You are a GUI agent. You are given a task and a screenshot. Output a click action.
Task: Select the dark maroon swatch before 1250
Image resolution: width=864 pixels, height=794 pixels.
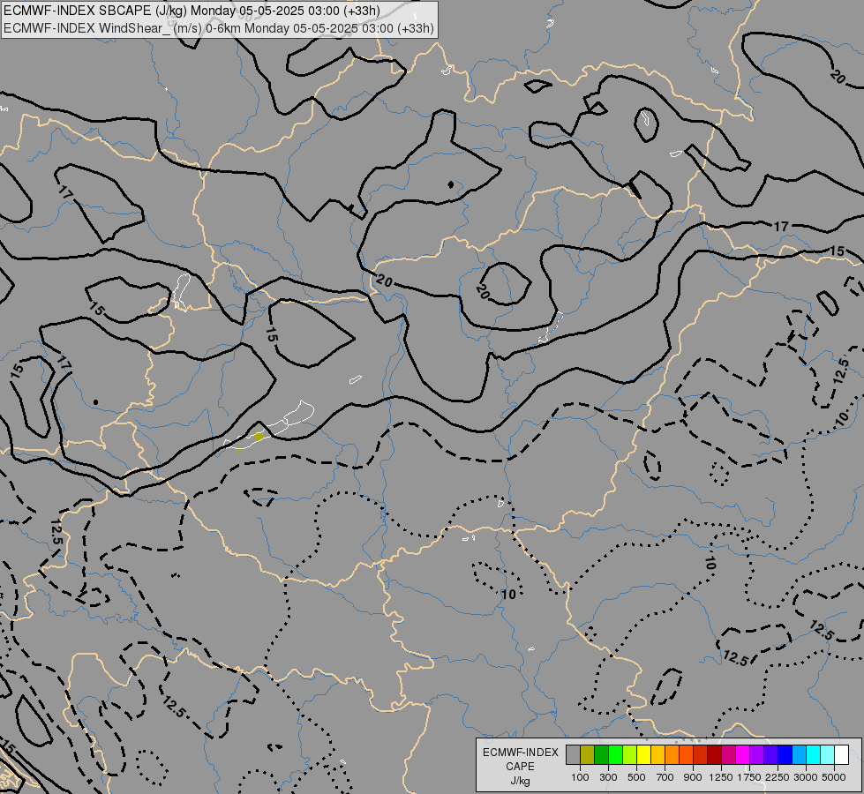click(x=714, y=755)
